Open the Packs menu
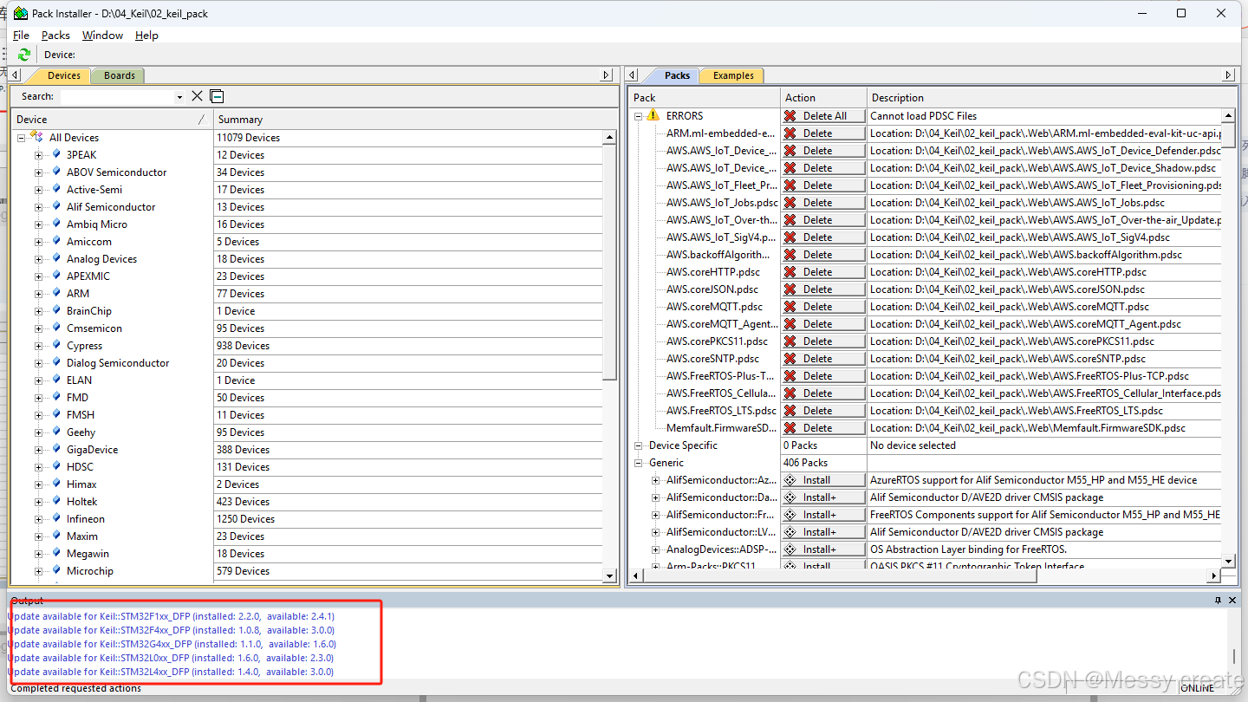The image size is (1248, 702). [x=55, y=35]
